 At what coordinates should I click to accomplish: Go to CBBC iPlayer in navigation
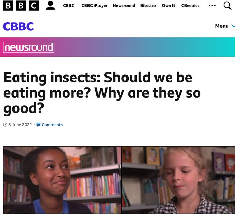(94, 6)
